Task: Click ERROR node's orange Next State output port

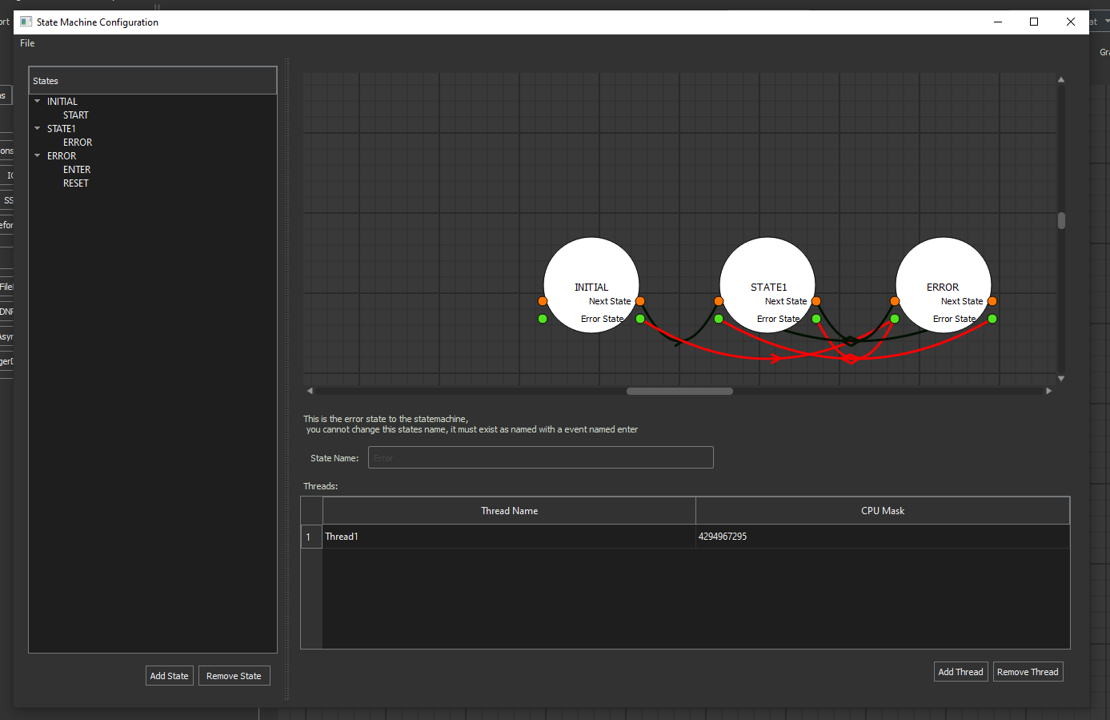Action: point(992,301)
